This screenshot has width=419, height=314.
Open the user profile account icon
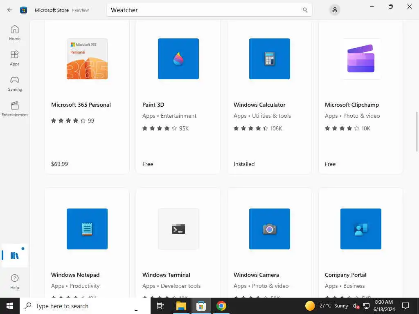click(335, 10)
